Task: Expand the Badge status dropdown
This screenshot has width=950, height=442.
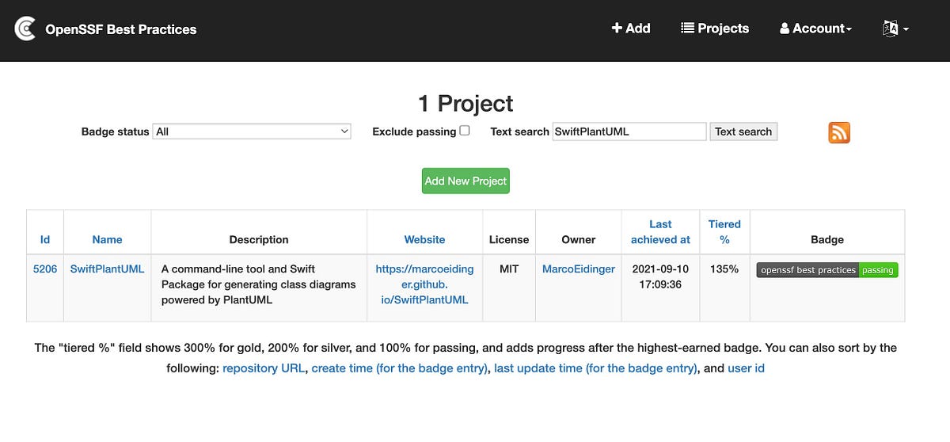Action: (252, 131)
